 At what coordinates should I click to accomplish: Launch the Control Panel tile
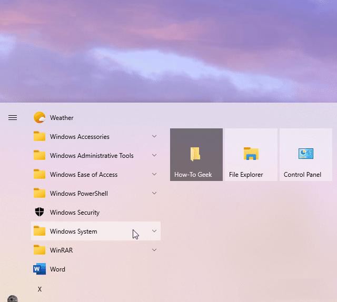[x=305, y=155]
